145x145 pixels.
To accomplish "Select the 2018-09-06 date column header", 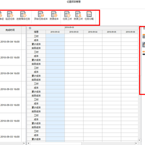I will (x=130, y=32).
